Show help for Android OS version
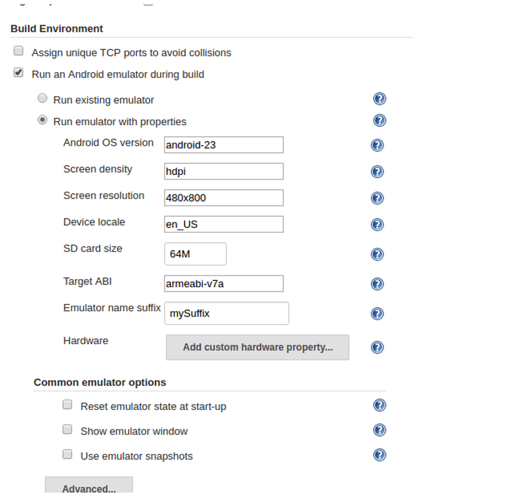This screenshot has width=520, height=503. coord(377,145)
